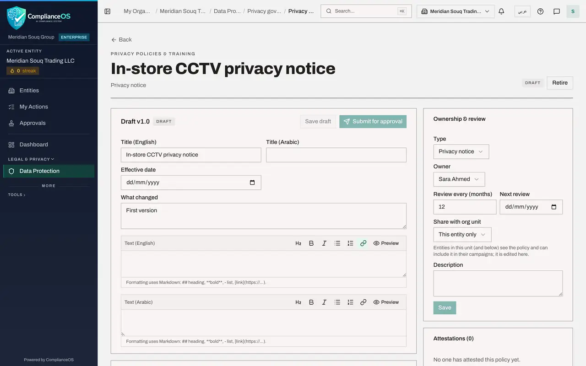Toggle the sidebar collapse icon
Image resolution: width=586 pixels, height=366 pixels.
pyautogui.click(x=108, y=11)
